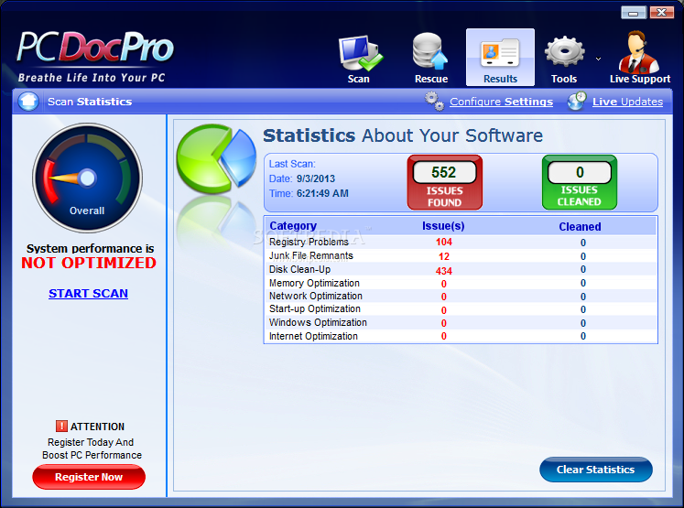
Task: Select the Internet Optimization row
Action: 461,336
